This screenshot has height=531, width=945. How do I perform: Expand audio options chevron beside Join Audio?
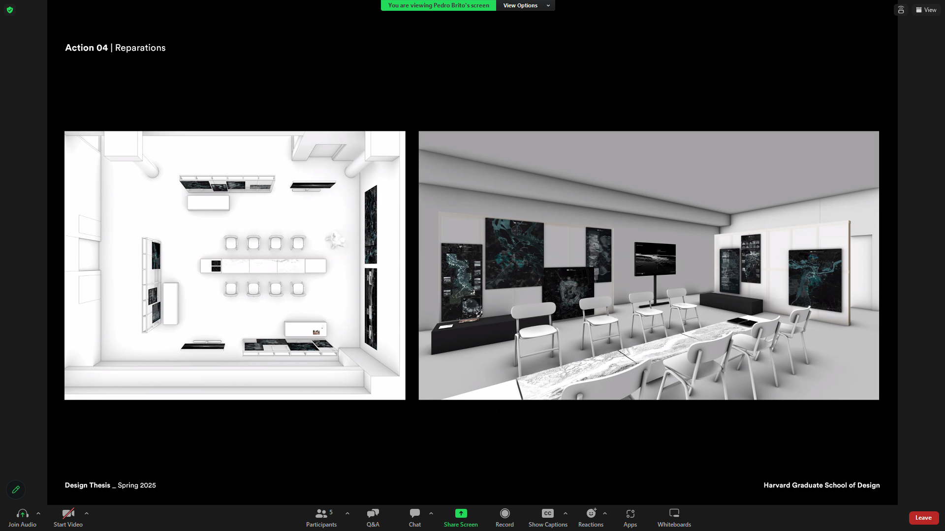(x=38, y=513)
